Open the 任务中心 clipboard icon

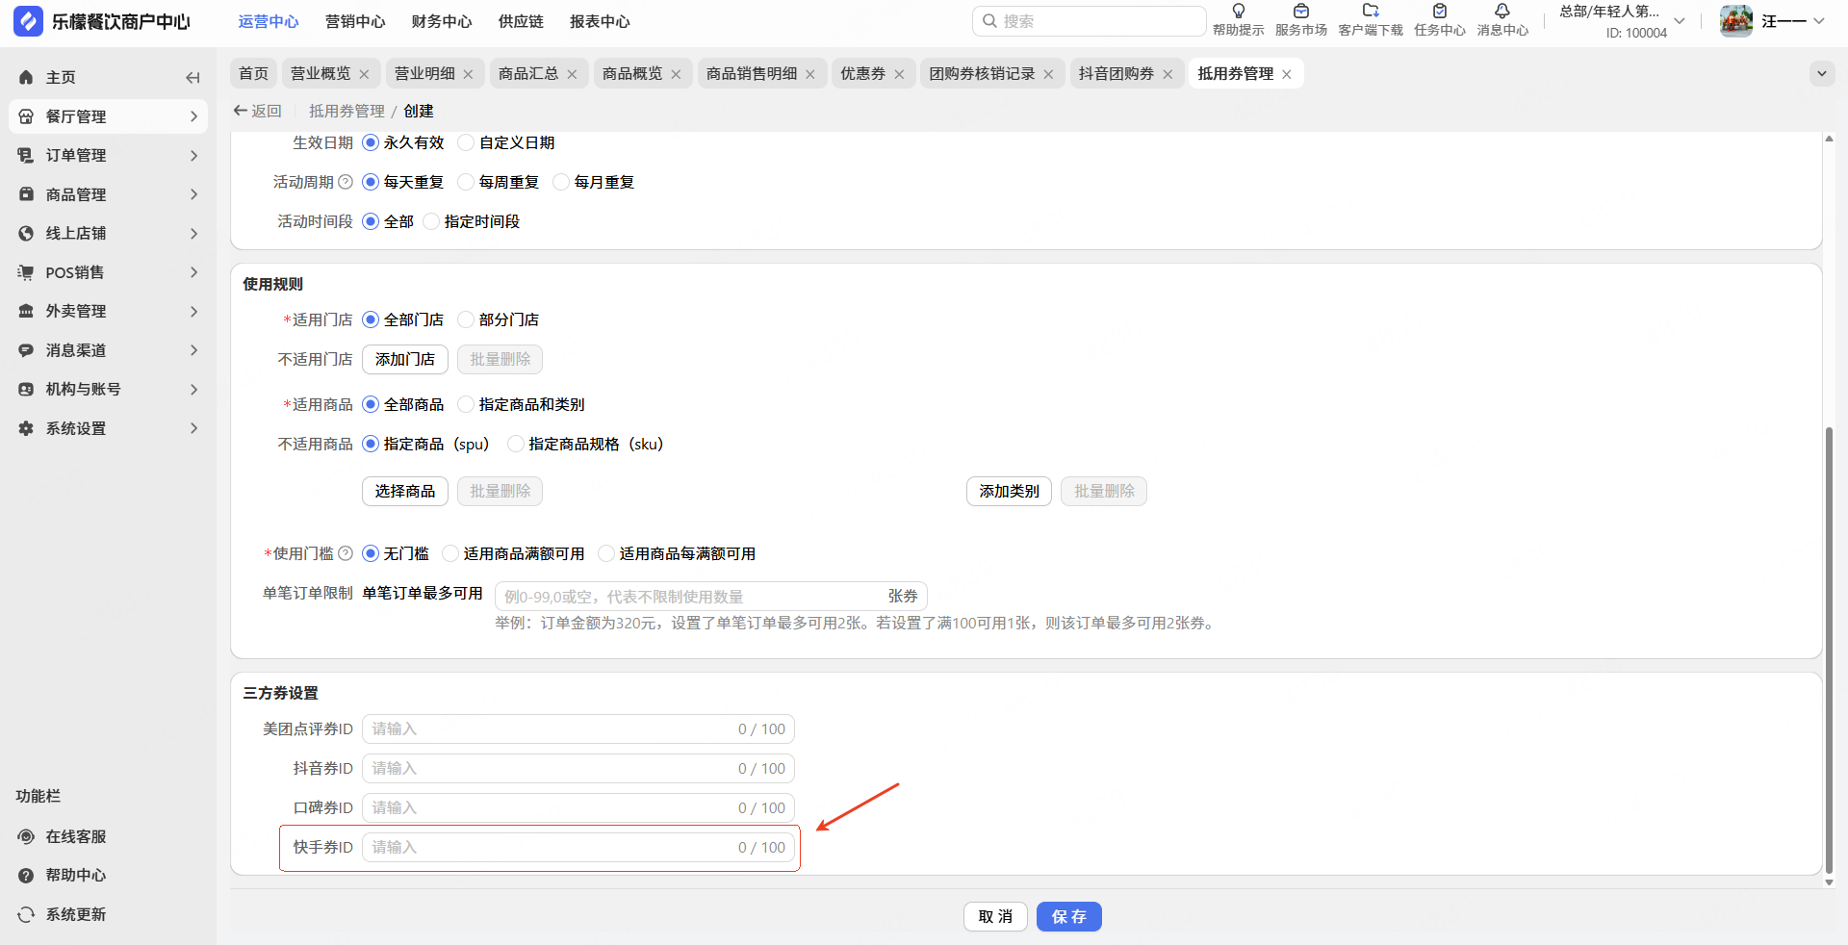point(1439,12)
